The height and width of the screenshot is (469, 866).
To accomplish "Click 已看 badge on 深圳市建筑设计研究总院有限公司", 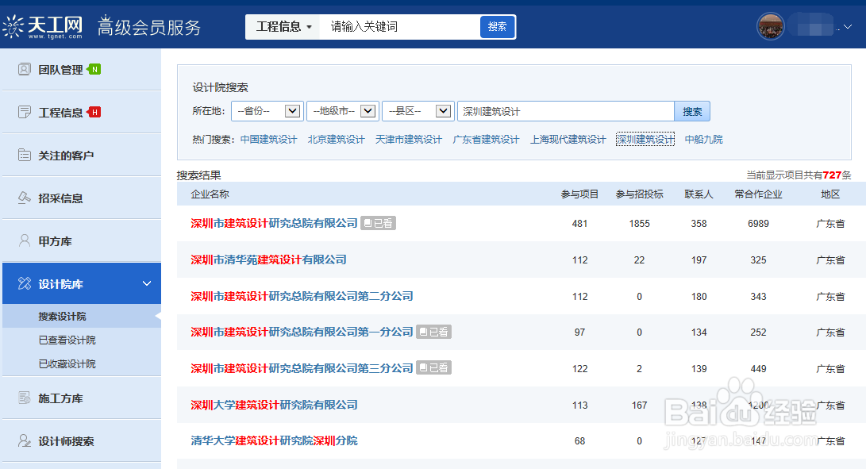I will [x=379, y=223].
